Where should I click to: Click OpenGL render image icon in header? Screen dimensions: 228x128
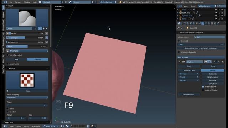click(92, 126)
